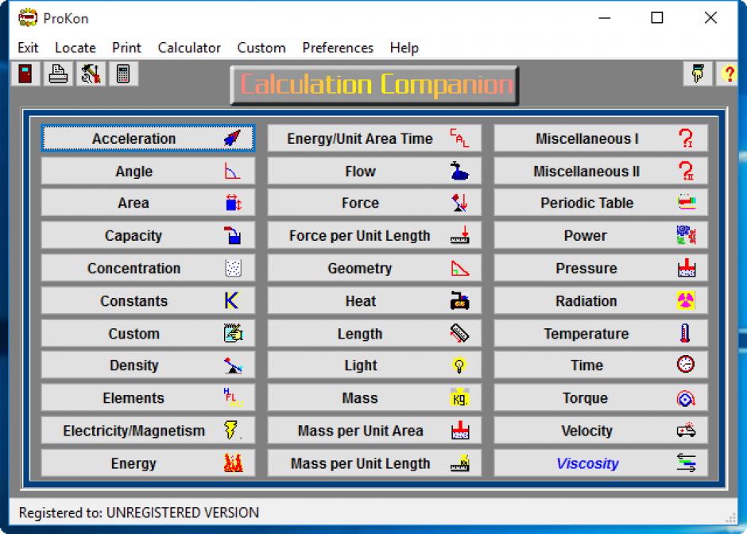
Task: Click the angle icon on Angle row
Action: tap(233, 171)
